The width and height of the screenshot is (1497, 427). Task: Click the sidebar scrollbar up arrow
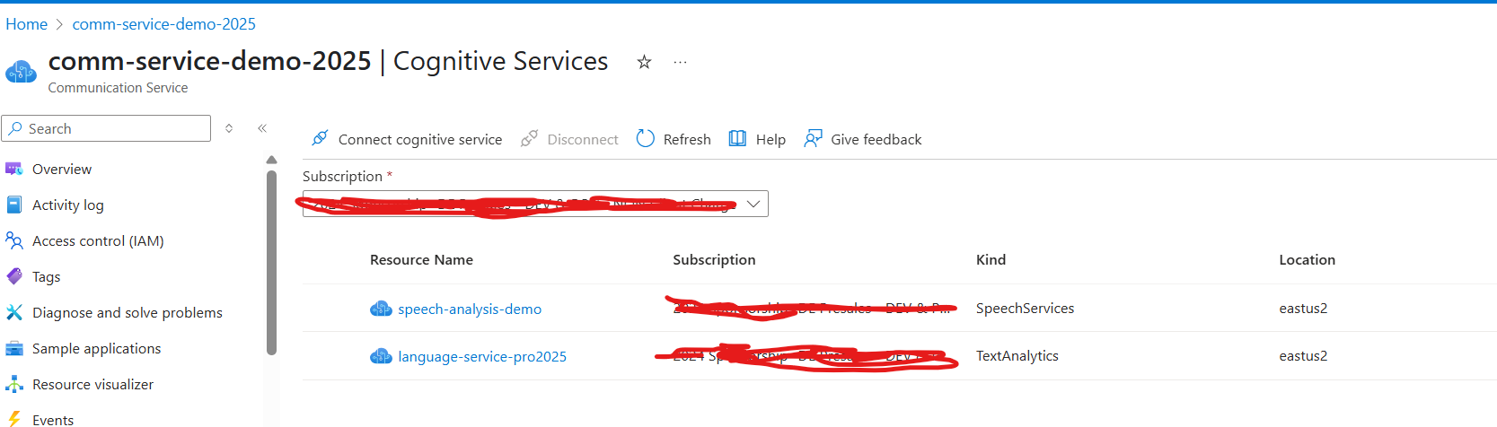tap(271, 160)
